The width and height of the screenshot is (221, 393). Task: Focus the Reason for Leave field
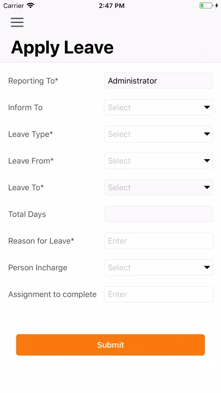pos(159,241)
